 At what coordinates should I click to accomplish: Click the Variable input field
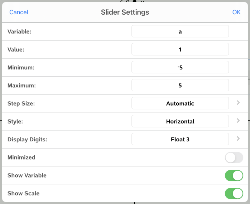(x=180, y=31)
